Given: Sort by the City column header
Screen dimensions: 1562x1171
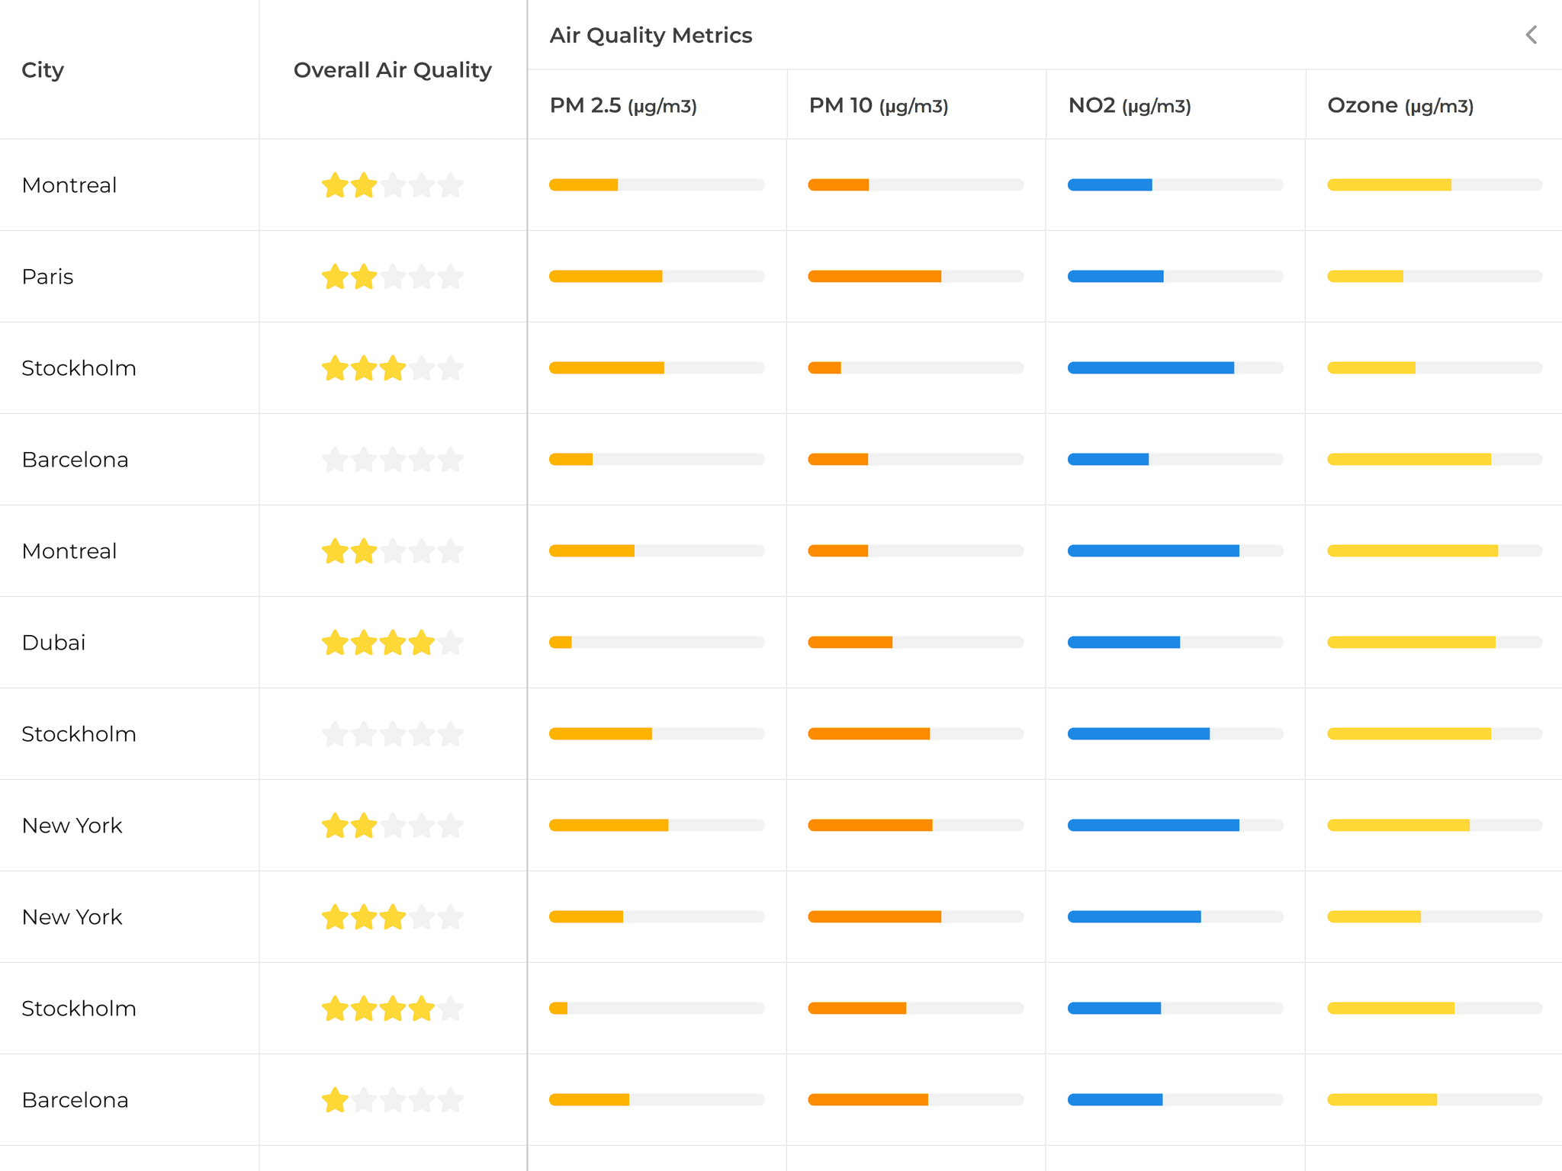Looking at the screenshot, I should click(43, 70).
